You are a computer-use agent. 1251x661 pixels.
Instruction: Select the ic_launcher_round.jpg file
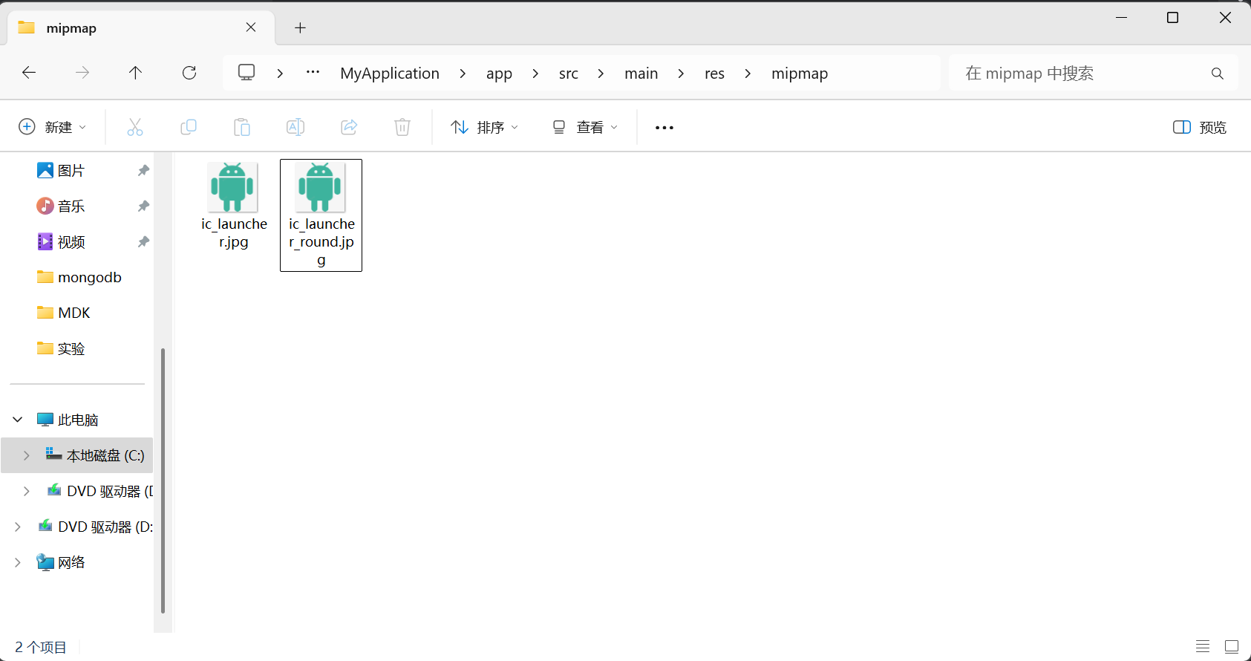click(x=321, y=215)
